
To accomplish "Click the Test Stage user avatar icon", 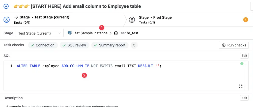I will (x=7, y=20).
